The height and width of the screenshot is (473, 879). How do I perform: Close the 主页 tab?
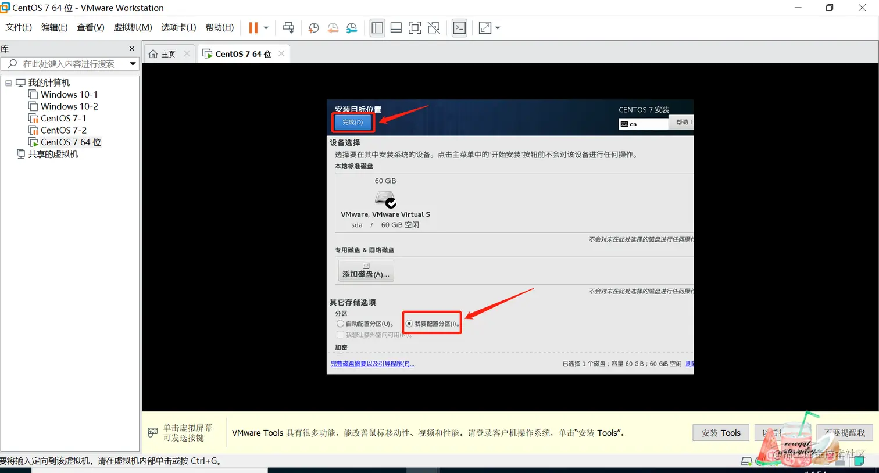pyautogui.click(x=187, y=53)
